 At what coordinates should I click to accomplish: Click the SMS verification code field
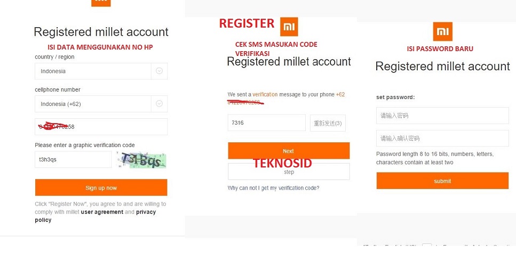266,123
